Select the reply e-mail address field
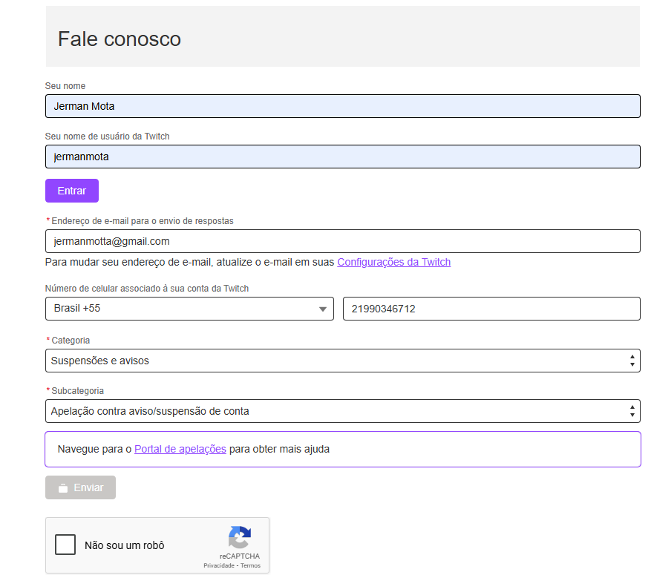Viewport: 654px width, 575px height. click(342, 241)
